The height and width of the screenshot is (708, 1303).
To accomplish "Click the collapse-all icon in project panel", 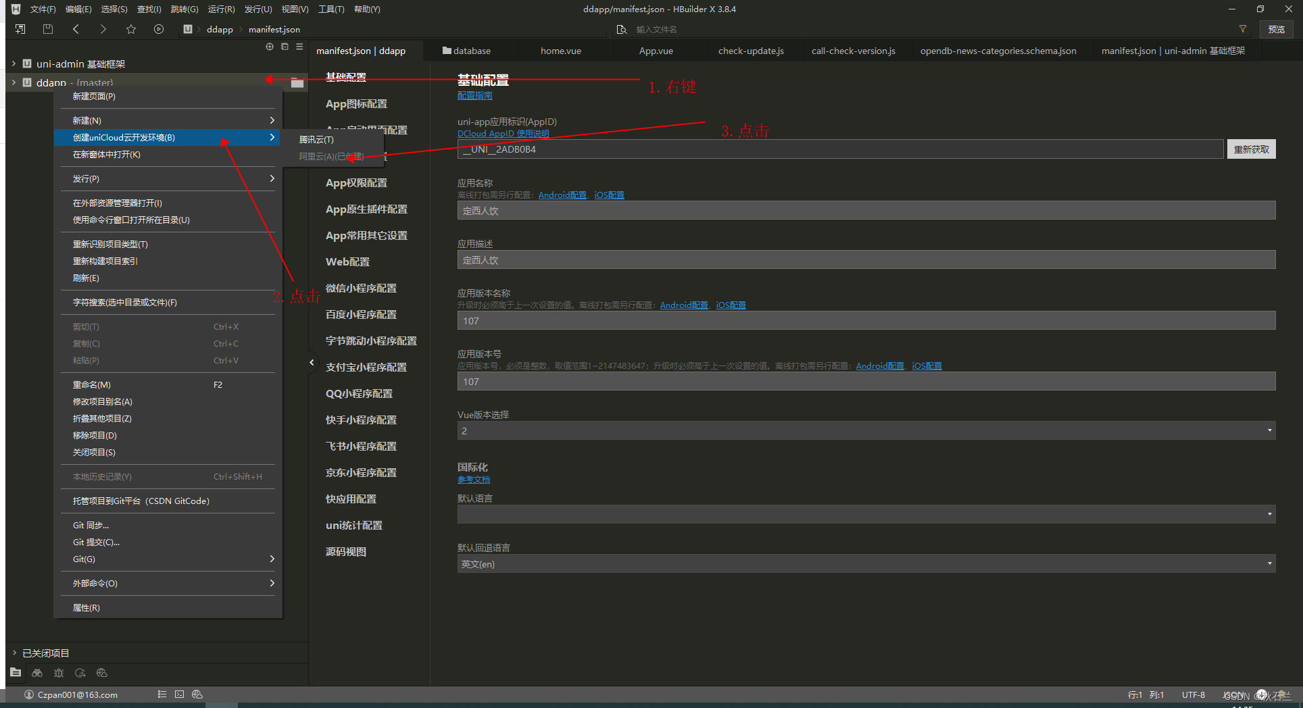I will [285, 47].
